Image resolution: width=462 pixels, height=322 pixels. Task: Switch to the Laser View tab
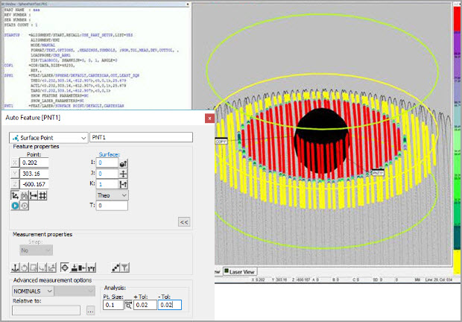241,272
